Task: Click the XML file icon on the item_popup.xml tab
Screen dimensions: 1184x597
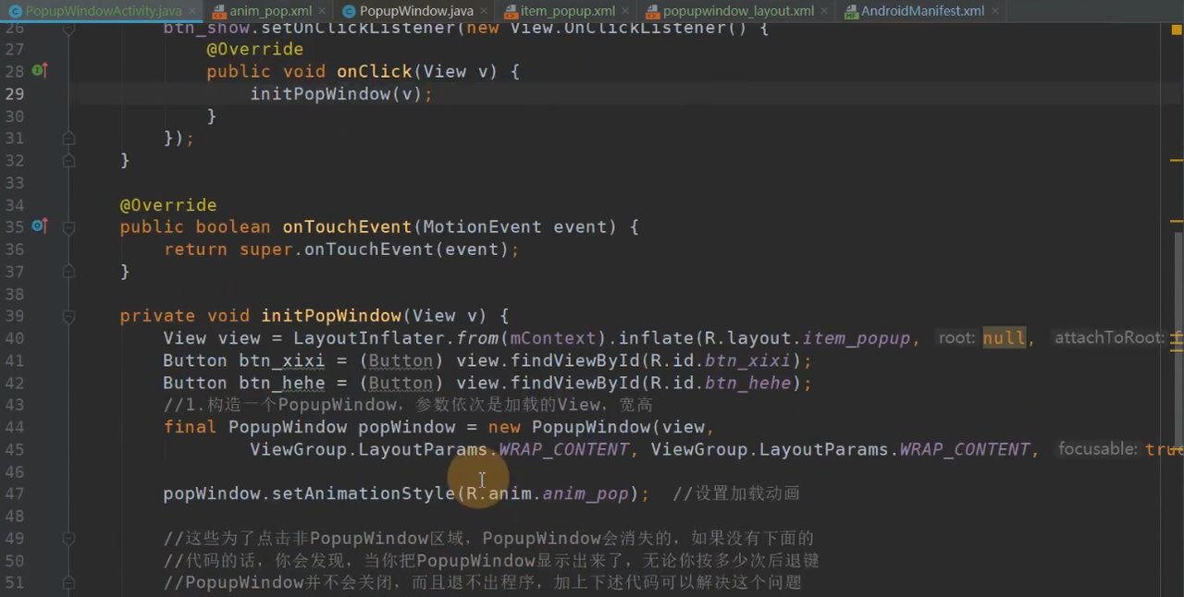Action: pos(510,11)
